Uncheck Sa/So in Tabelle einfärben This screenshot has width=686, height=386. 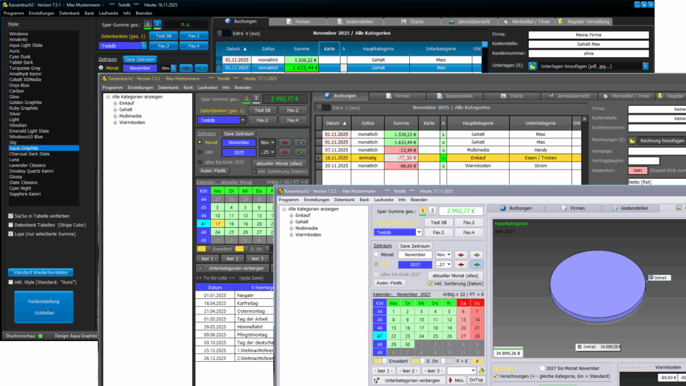[x=10, y=216]
